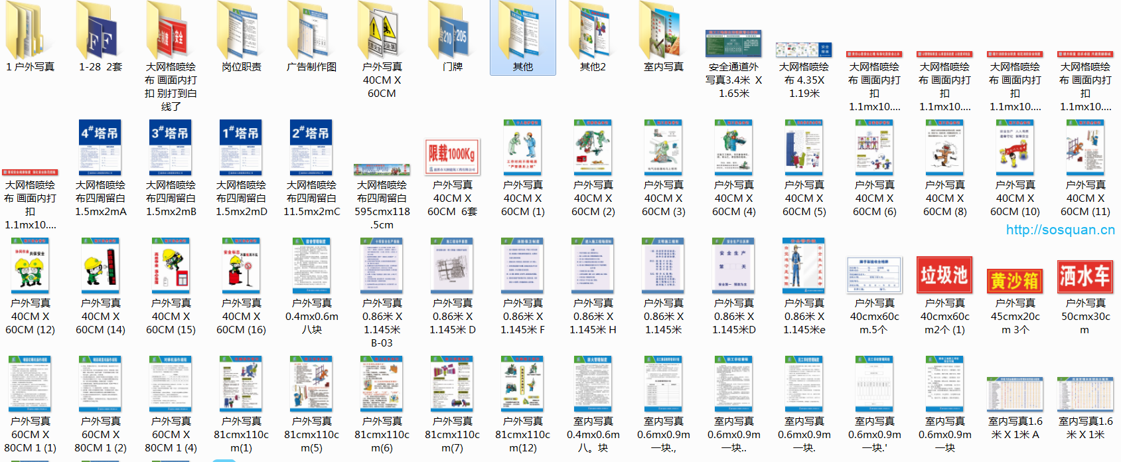Image resolution: width=1121 pixels, height=462 pixels.
Task: Click the highlighted 其他 folder
Action: tap(522, 33)
